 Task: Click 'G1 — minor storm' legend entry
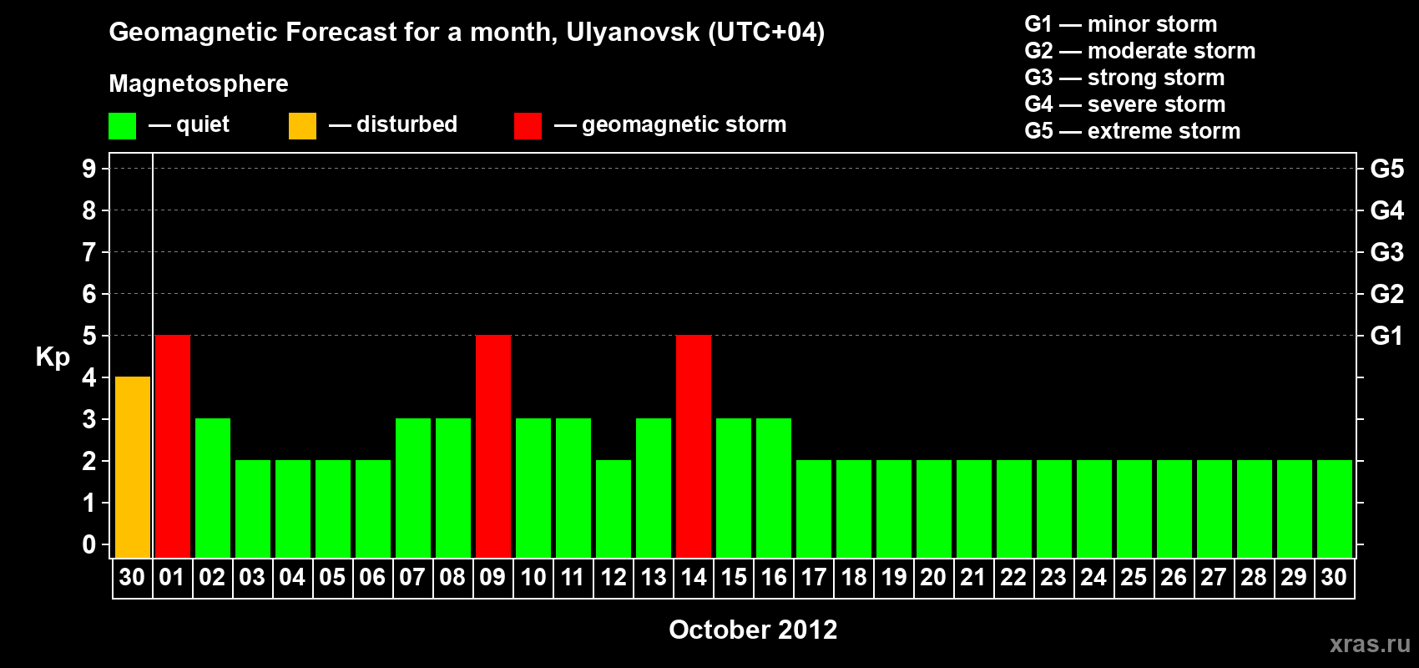tap(1121, 24)
